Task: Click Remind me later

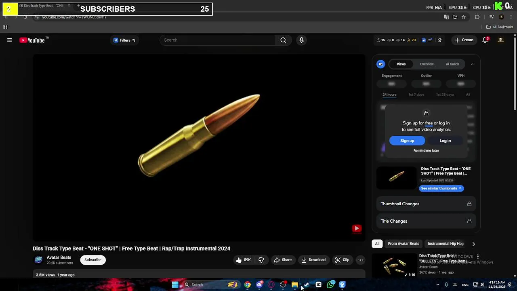Action: pos(426,150)
